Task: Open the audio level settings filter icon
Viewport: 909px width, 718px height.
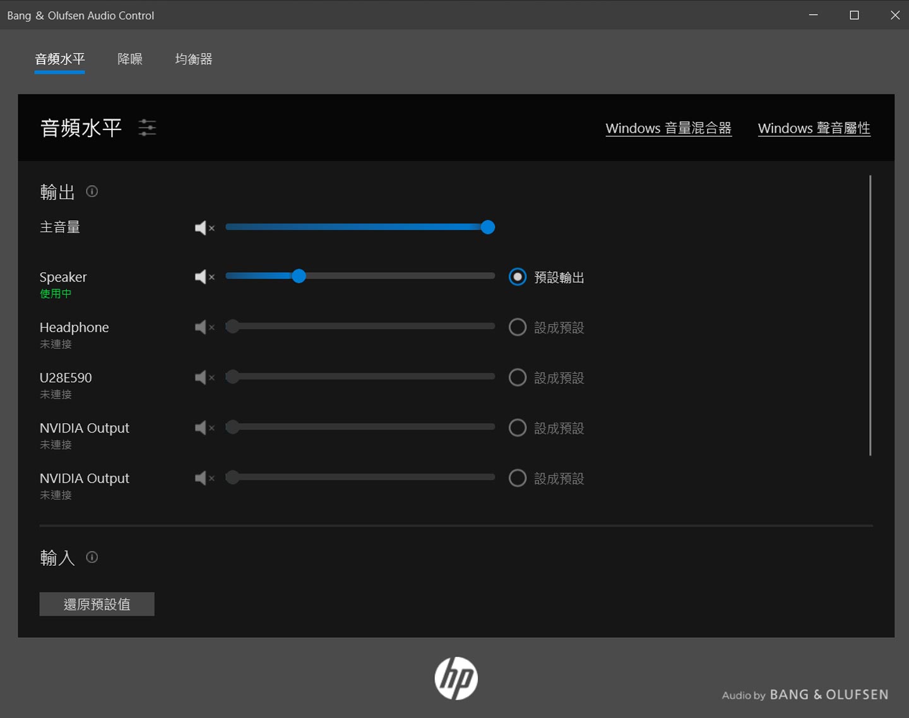Action: point(148,128)
